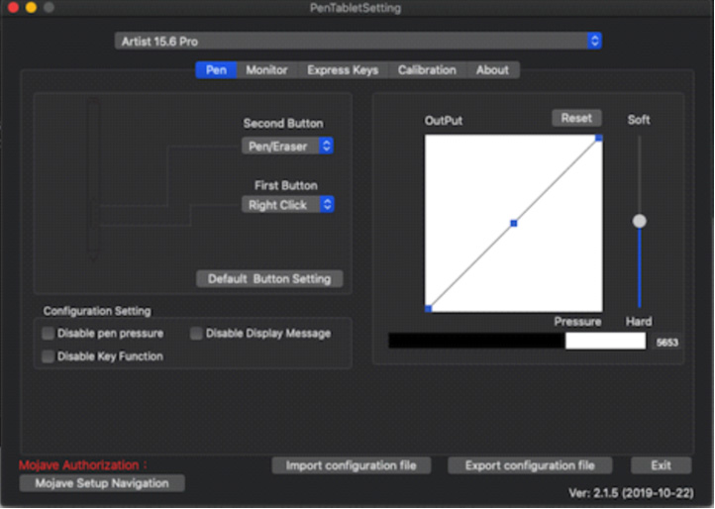Open Second Button Pen/Eraser dropdown
Image resolution: width=715 pixels, height=509 pixels.
pos(288,146)
